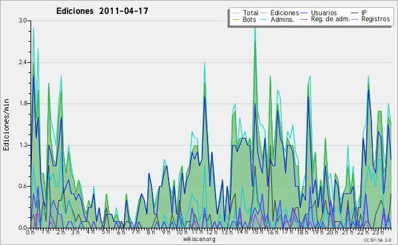Select the 'Reg. de adm.' legend entry
Viewport: 398px width, 245px height.
330,19
